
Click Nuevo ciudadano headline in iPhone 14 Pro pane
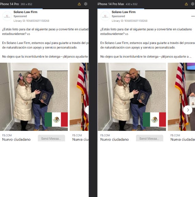pyautogui.click(x=16, y=139)
